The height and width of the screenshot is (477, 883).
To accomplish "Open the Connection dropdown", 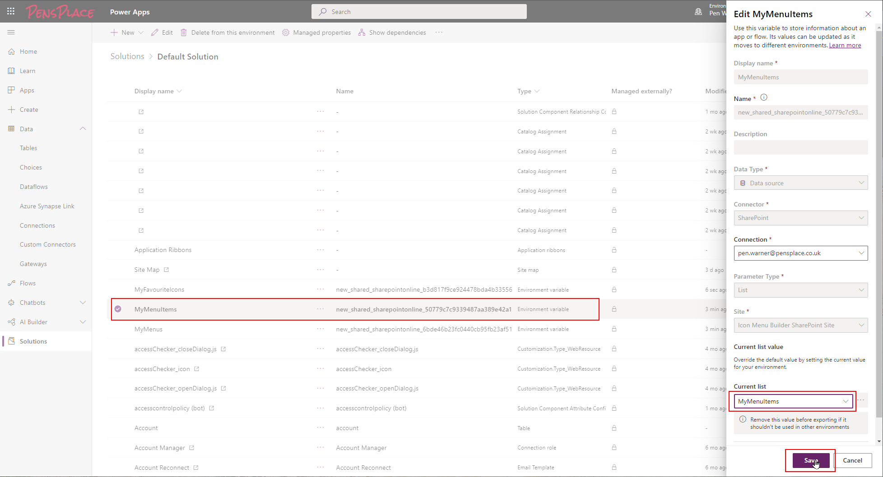I will tap(801, 253).
